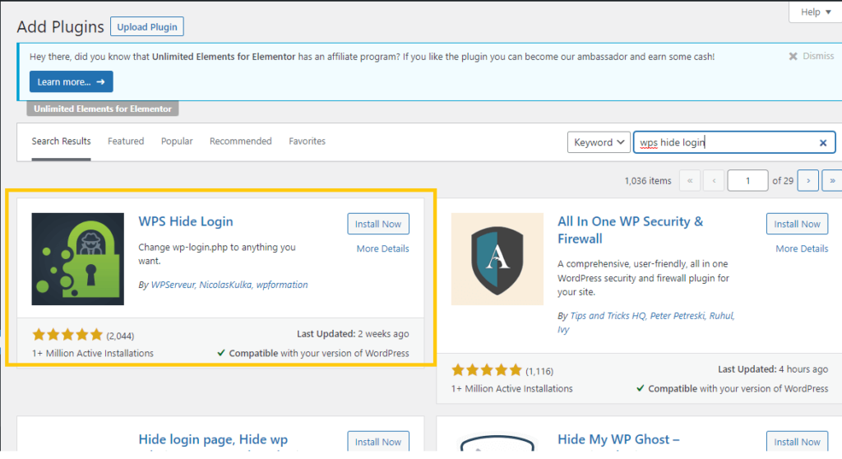
Task: Open the Keyword search type dropdown
Action: point(599,142)
